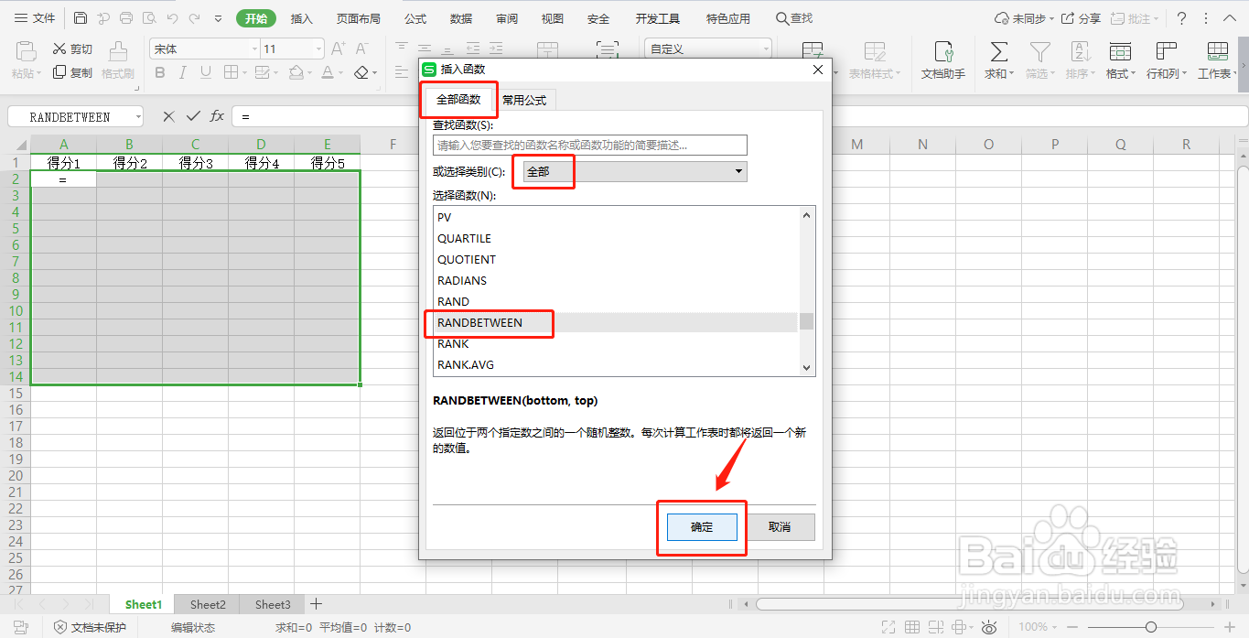Screen dimensions: 1249x638
Task: Open the 开发工具 ribbon tab
Action: [x=657, y=17]
